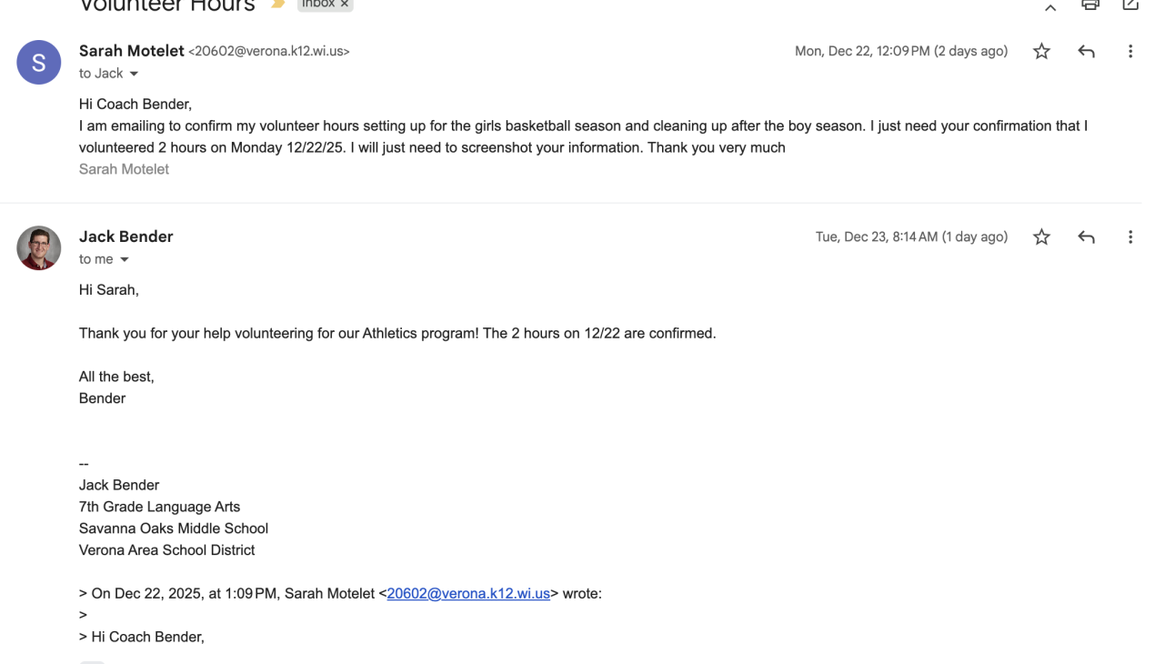The height and width of the screenshot is (664, 1164).
Task: Click the sender name Sarah Motelet
Action: click(x=131, y=51)
